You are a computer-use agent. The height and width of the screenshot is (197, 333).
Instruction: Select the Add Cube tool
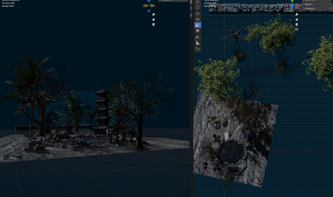coord(197,49)
